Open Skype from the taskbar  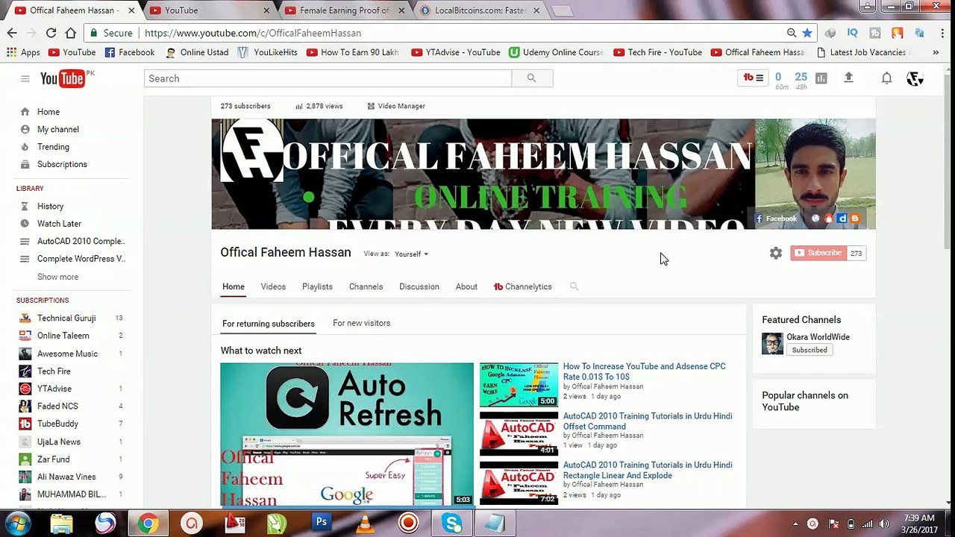pyautogui.click(x=451, y=523)
